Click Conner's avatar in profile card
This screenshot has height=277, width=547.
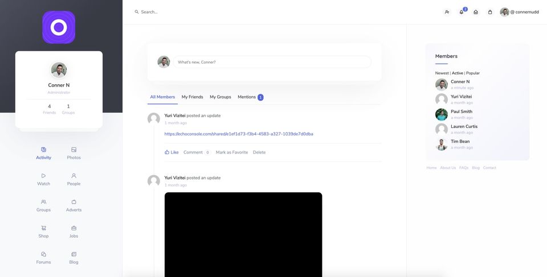(59, 70)
